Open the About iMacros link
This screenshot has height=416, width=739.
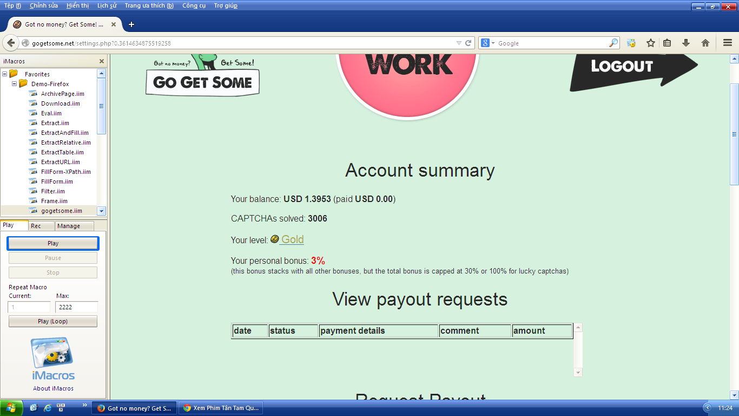[x=53, y=388]
